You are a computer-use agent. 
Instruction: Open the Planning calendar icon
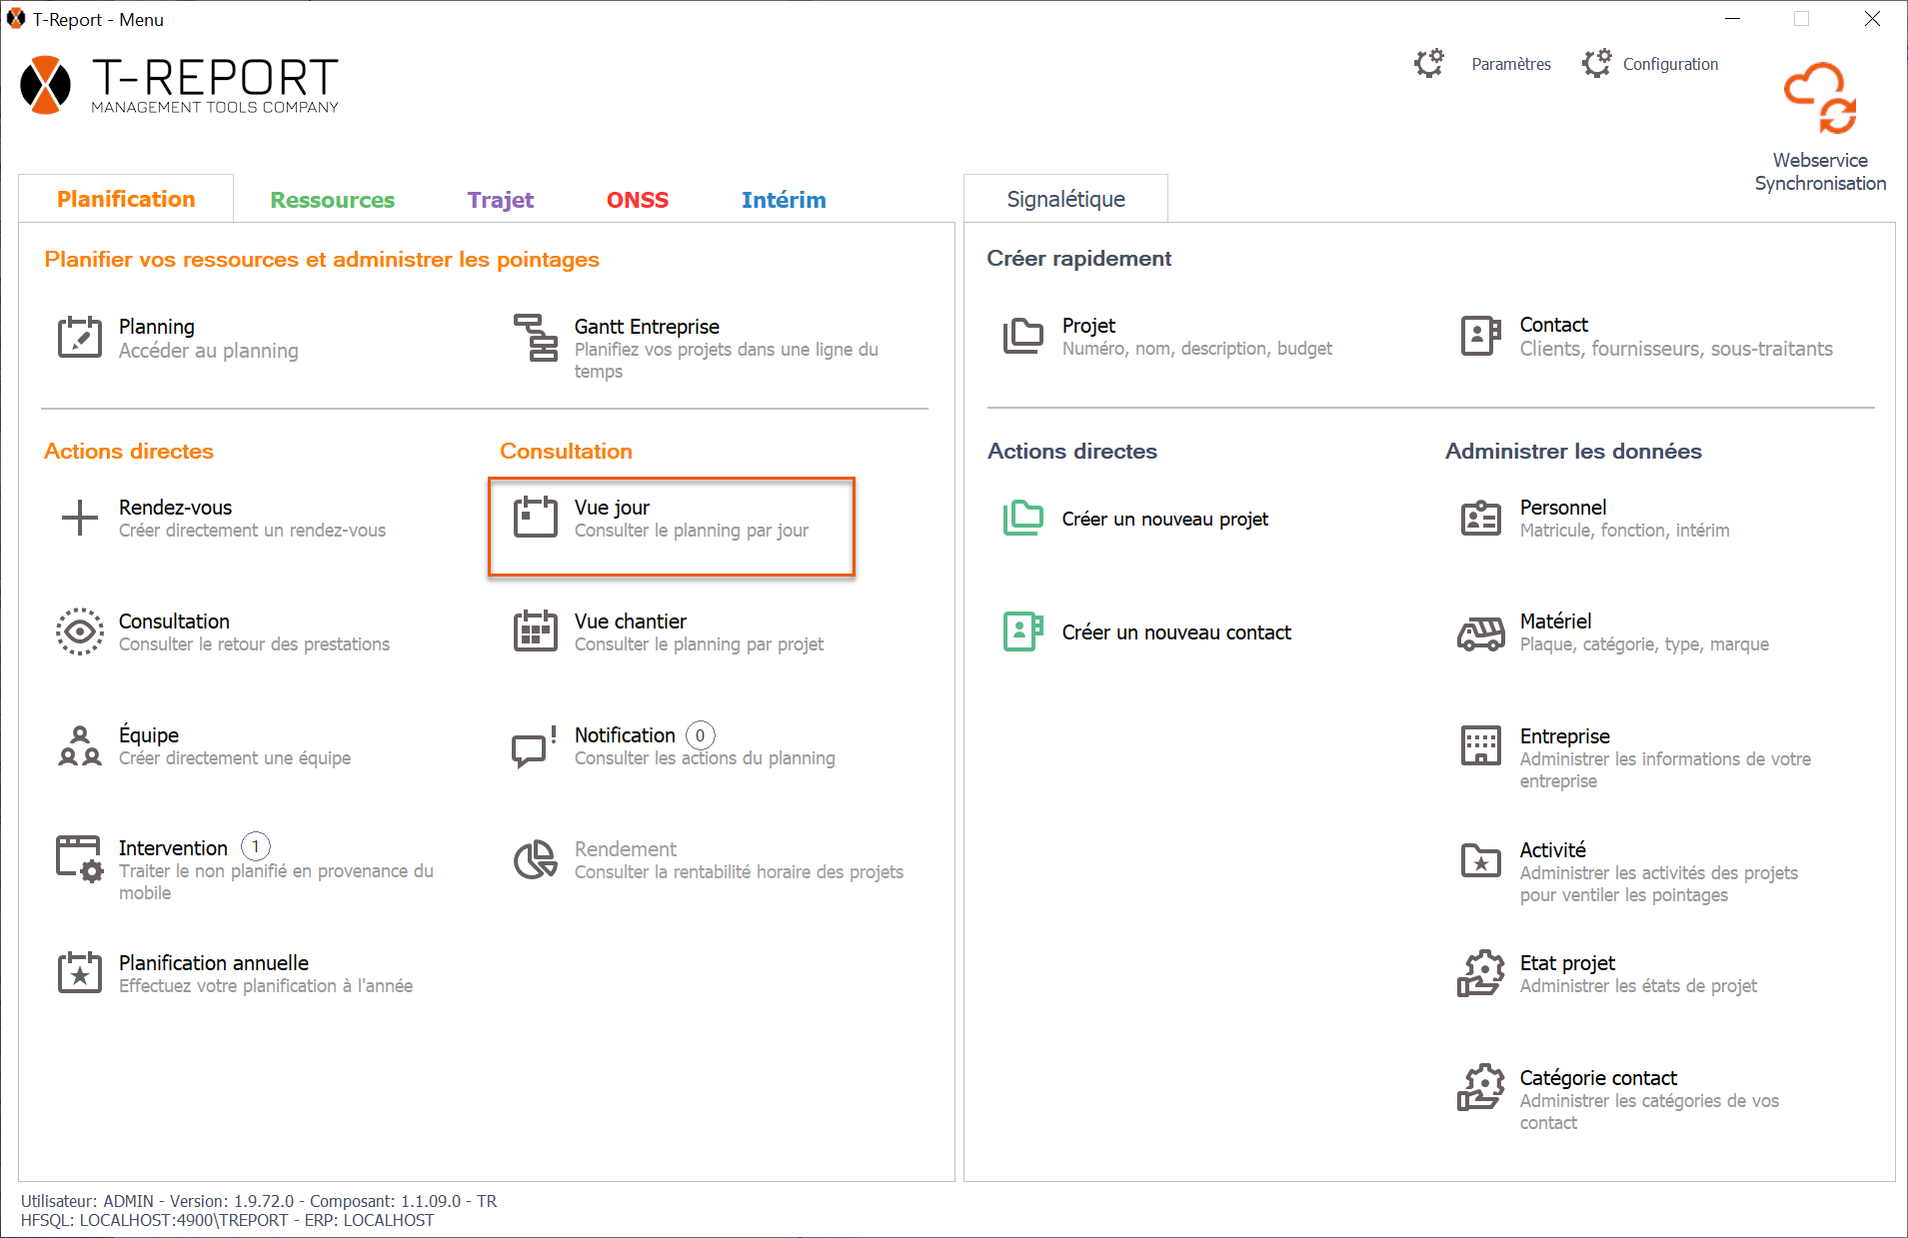(79, 338)
